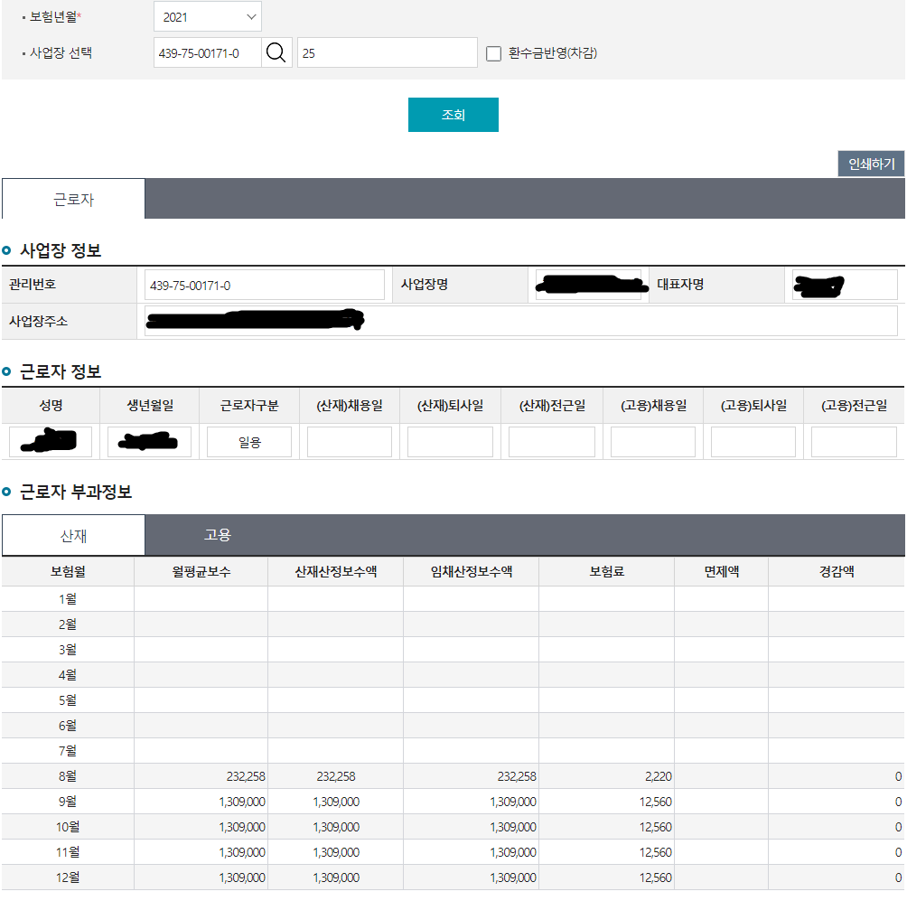907x901 pixels.
Task: Focus the 관리번호 field in 사업장 정보
Action: coord(265,286)
